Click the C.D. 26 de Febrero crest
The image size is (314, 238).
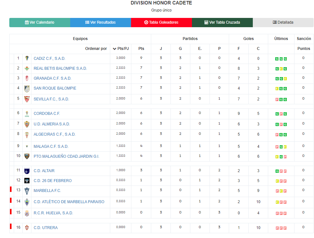[x=27, y=181]
